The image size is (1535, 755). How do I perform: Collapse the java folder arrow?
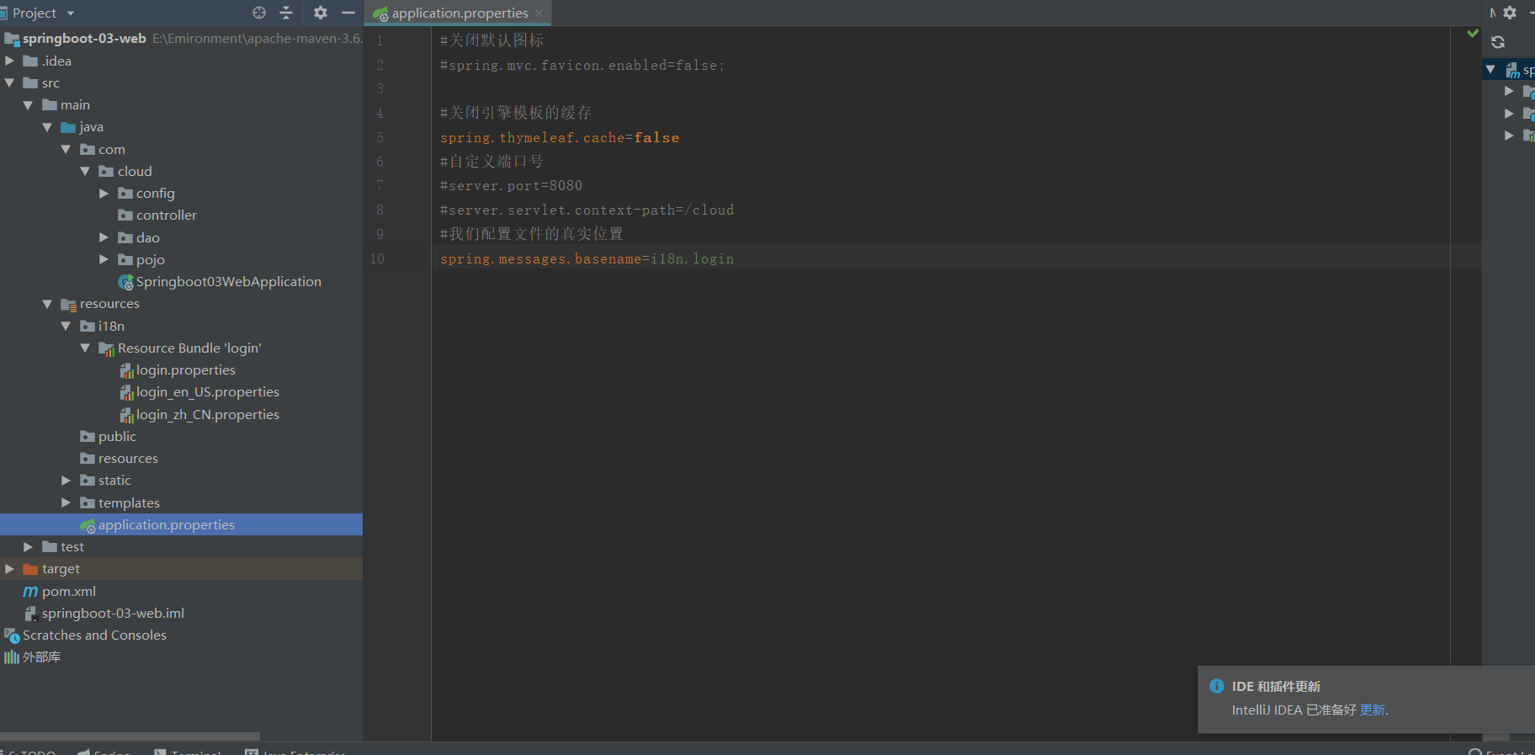coord(47,127)
